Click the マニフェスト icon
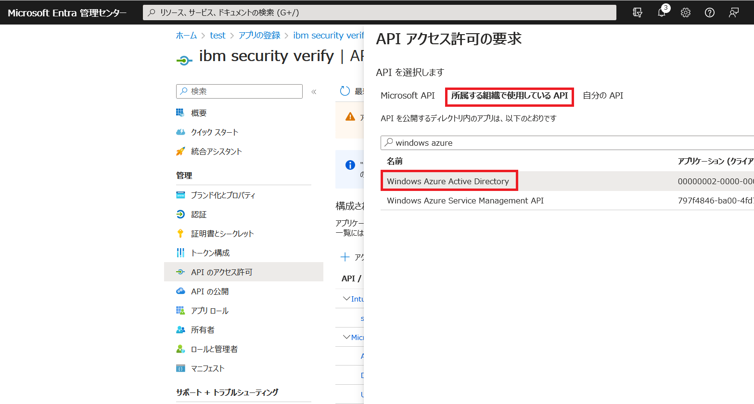The height and width of the screenshot is (404, 754). pos(180,368)
